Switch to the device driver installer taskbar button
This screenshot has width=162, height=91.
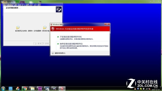(x=55, y=89)
